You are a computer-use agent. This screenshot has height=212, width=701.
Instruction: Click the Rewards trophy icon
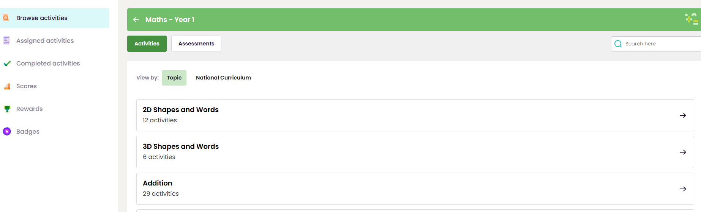(7, 109)
